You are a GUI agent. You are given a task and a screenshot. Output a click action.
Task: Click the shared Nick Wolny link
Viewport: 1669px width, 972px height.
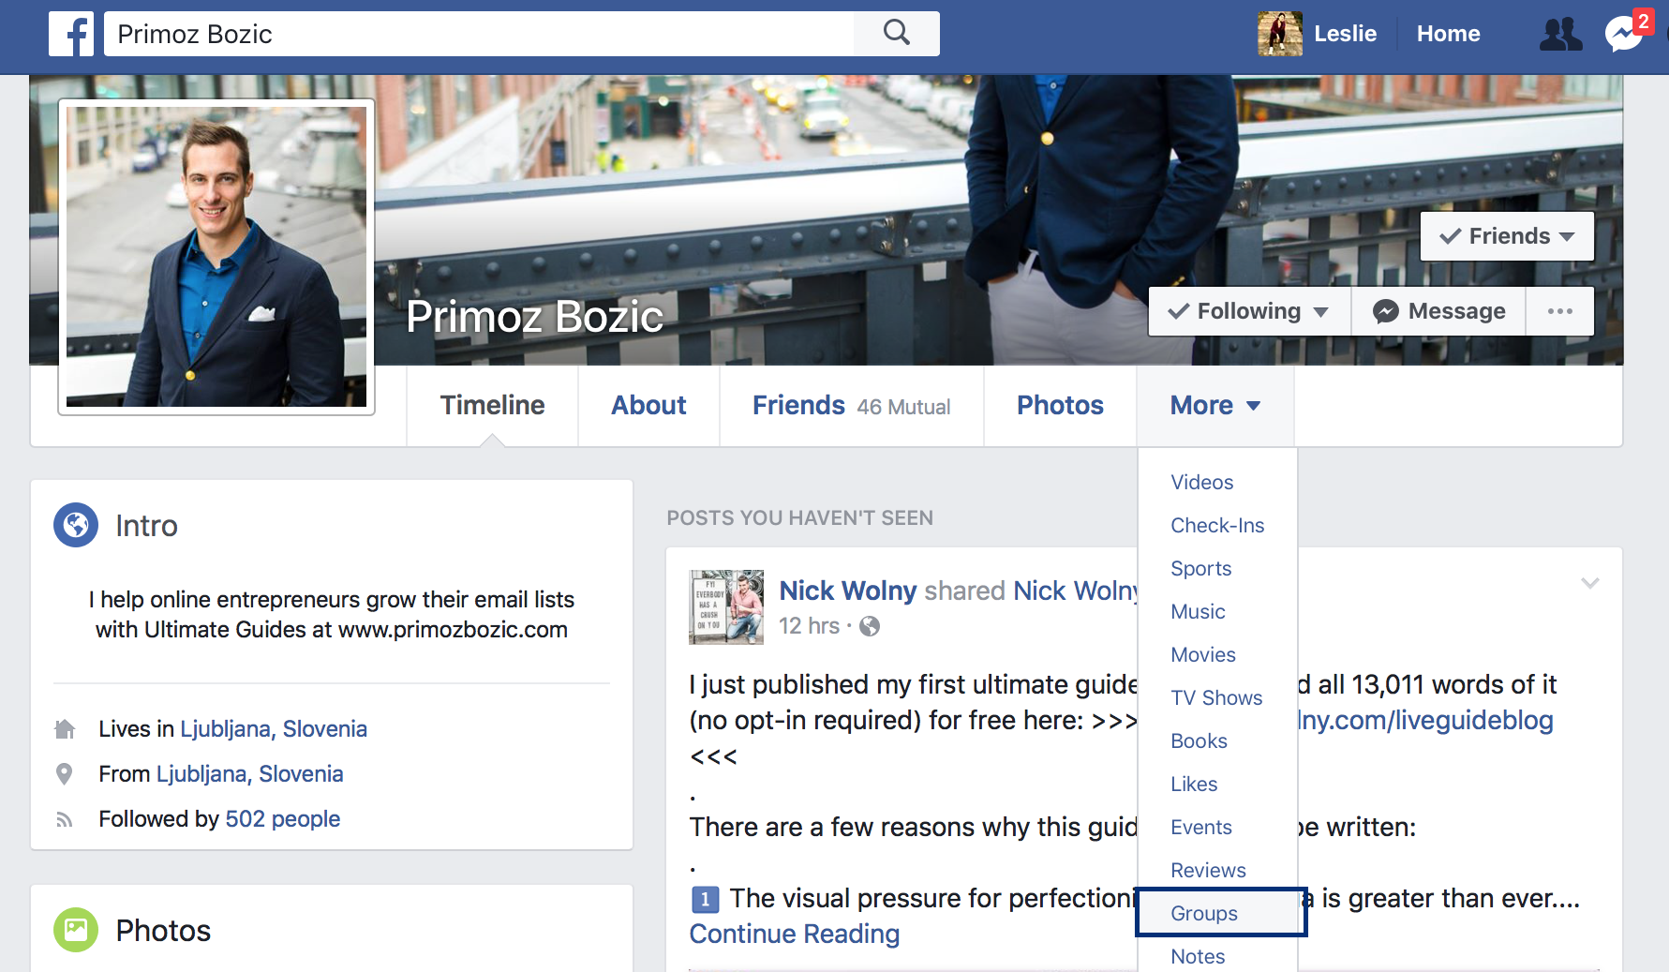click(x=1076, y=591)
